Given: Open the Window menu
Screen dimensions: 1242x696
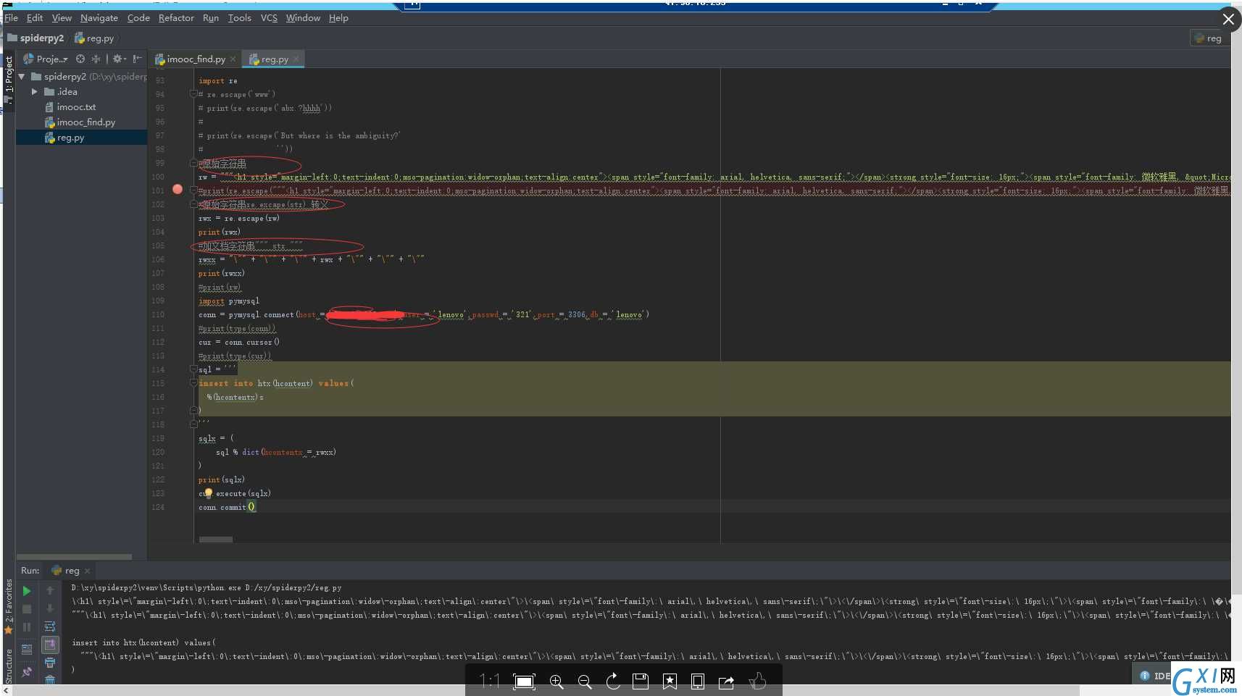Looking at the screenshot, I should click(x=303, y=18).
